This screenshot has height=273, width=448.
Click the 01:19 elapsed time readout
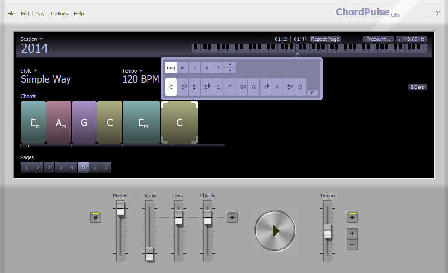(x=281, y=39)
